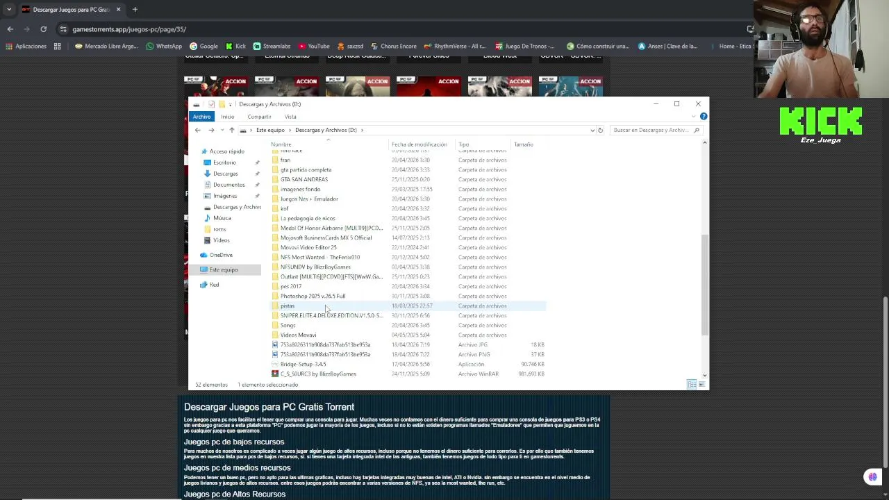Open the Inicio ribbon tab
The height and width of the screenshot is (500, 889).
coord(228,117)
